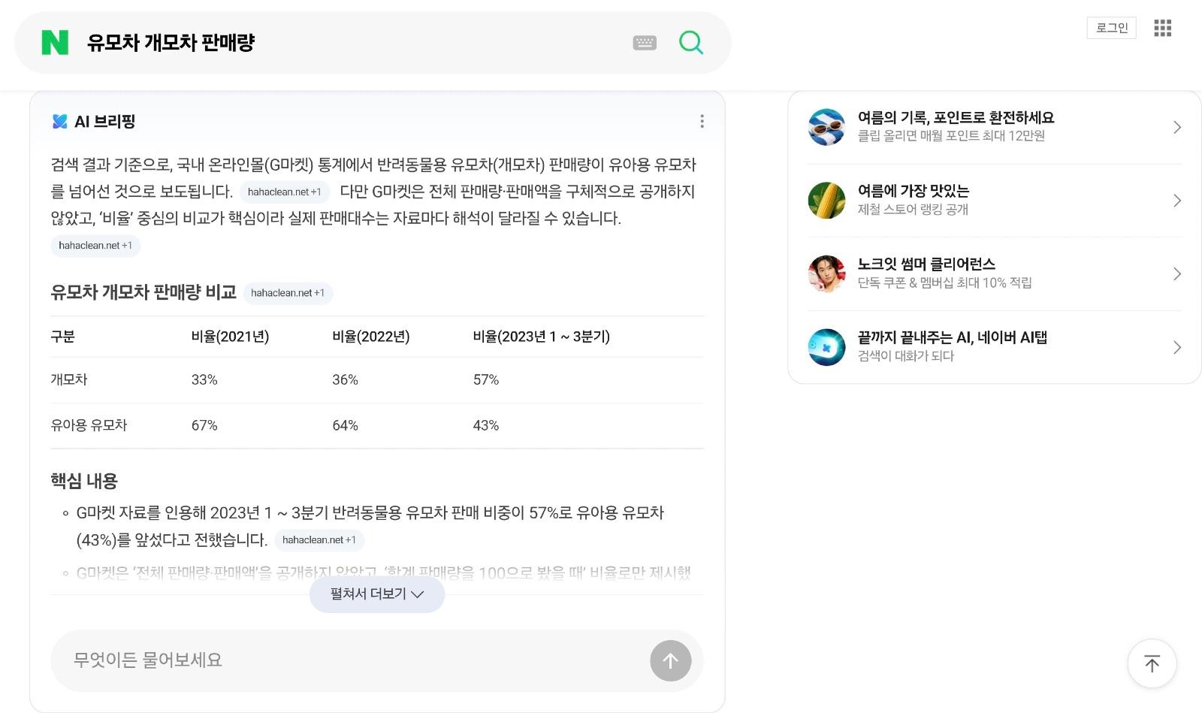Viewport: 1202px width, 713px height.
Task: Click the scroll-to-top arrow button
Action: tap(1152, 663)
